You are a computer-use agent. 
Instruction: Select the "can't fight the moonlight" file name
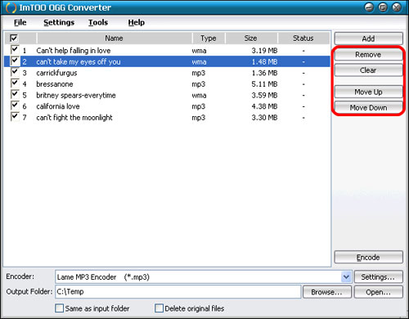[x=74, y=118]
